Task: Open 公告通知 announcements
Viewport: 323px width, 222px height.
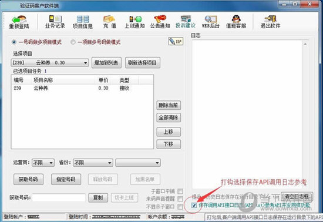Action: (160, 22)
